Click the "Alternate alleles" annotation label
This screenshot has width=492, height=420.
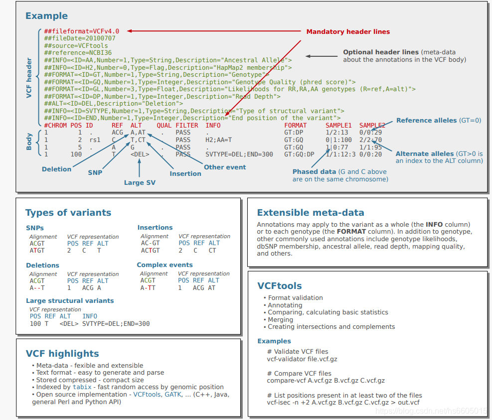tap(425, 153)
